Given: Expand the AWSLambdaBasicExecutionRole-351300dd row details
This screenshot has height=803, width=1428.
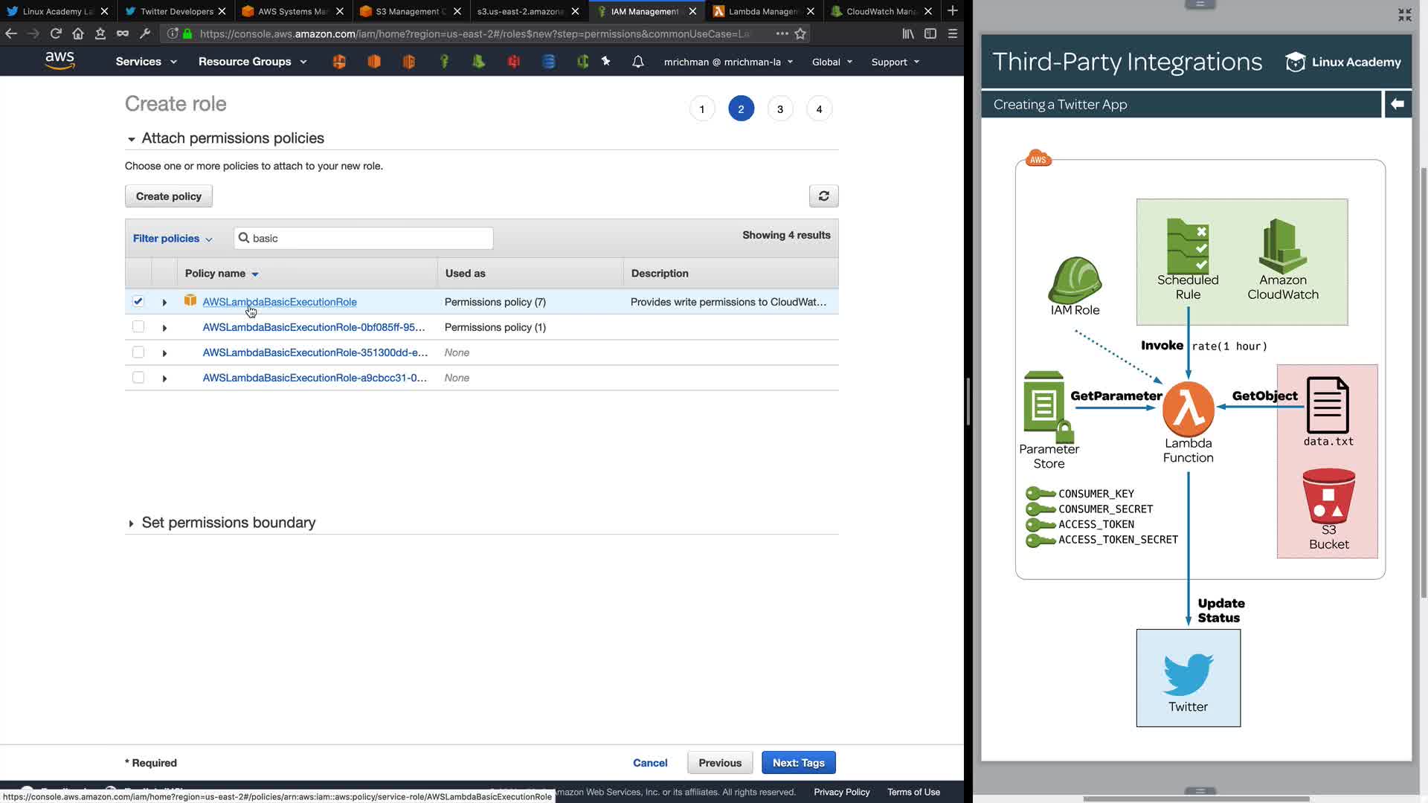Looking at the screenshot, I should tap(164, 353).
